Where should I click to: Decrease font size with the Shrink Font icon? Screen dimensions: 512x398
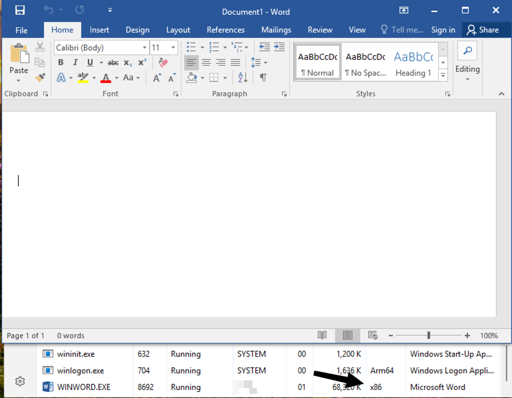(172, 78)
